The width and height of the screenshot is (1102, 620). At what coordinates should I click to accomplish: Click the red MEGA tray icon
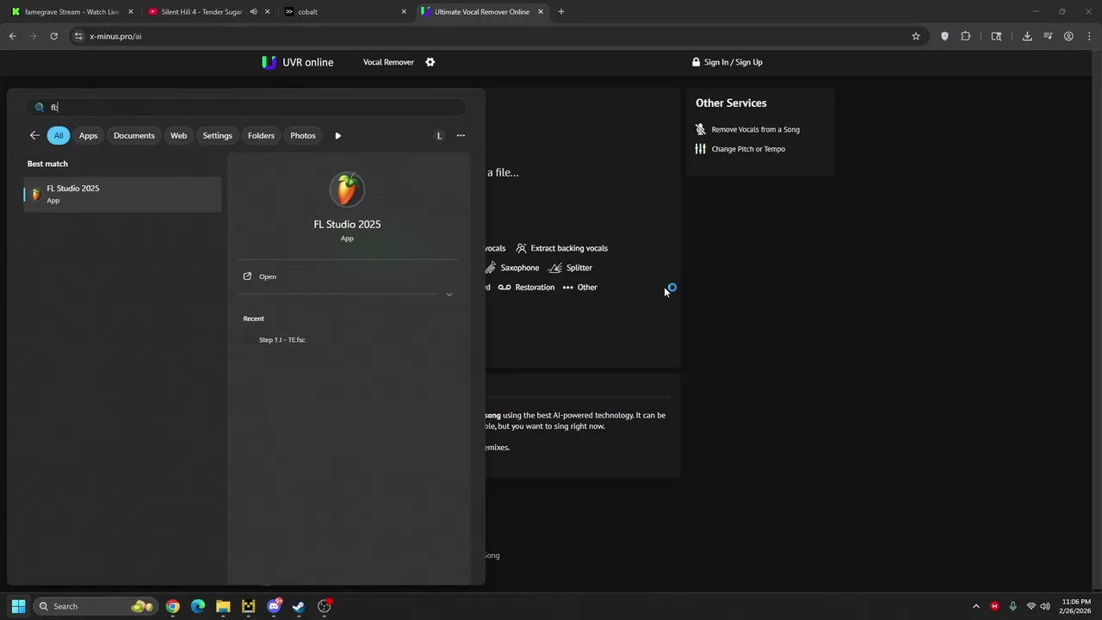pyautogui.click(x=994, y=606)
